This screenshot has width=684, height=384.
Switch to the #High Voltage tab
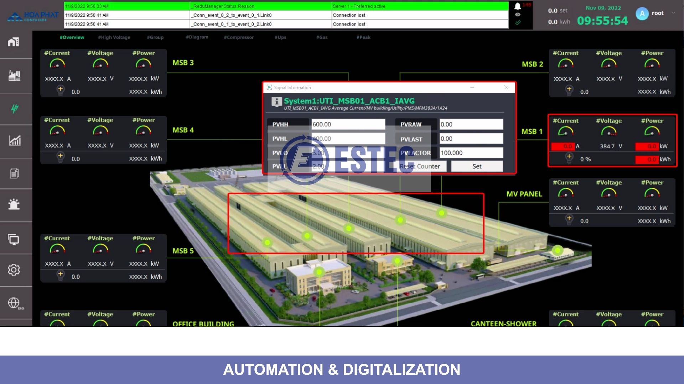coord(114,37)
